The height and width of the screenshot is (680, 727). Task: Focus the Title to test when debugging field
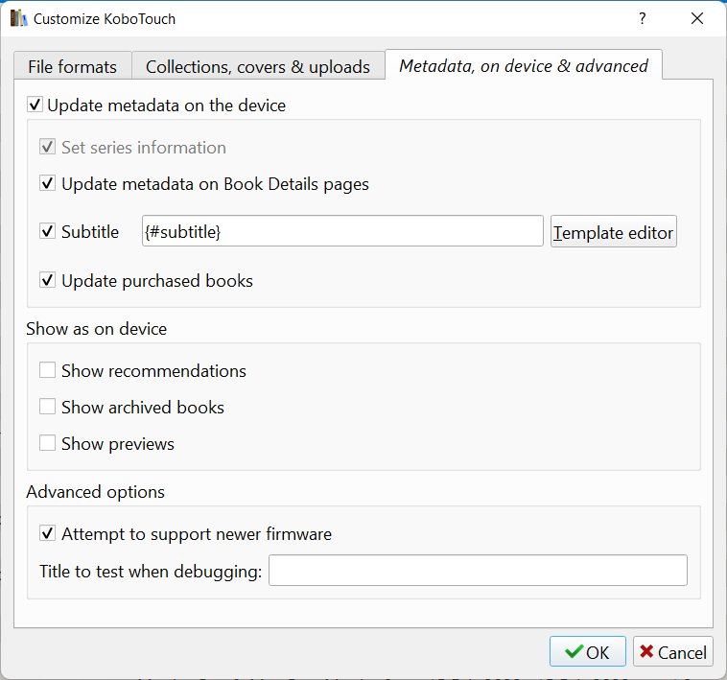[478, 570]
